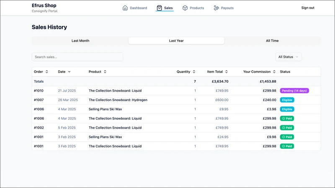Click Eligible badge for order #1007

(287, 100)
